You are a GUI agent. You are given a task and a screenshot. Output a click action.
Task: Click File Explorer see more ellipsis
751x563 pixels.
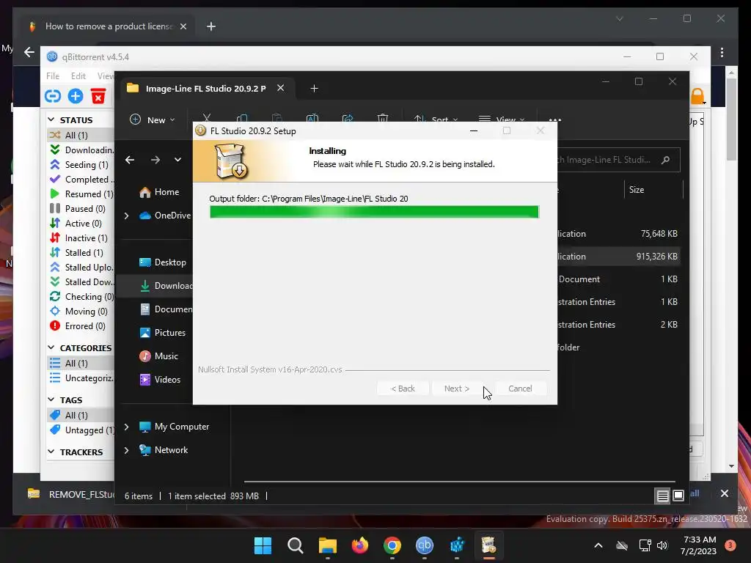(x=554, y=119)
